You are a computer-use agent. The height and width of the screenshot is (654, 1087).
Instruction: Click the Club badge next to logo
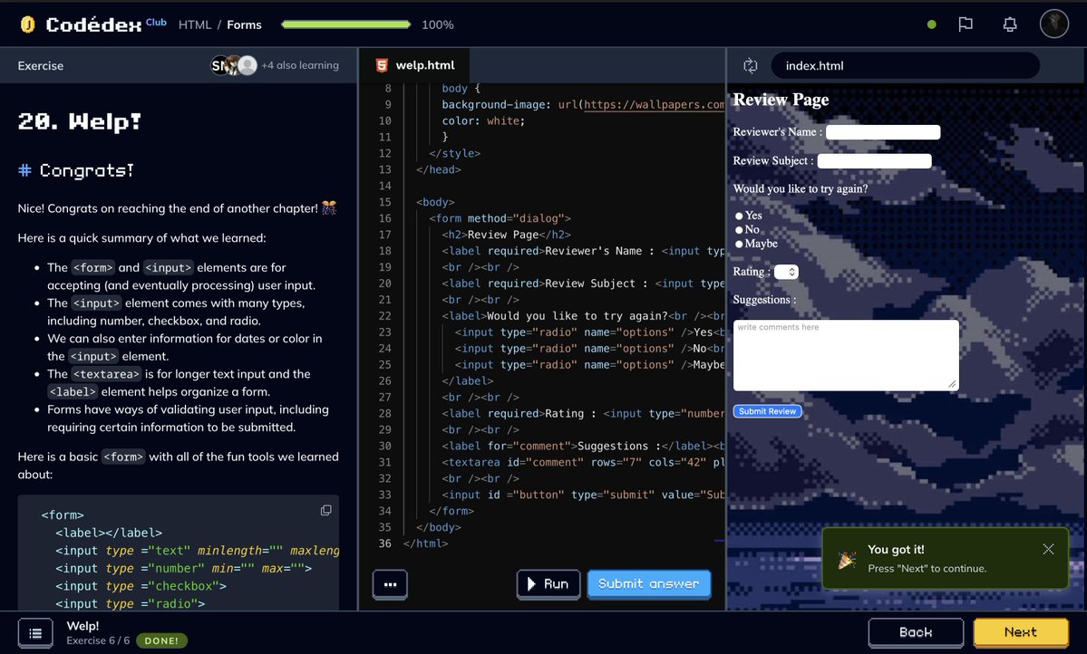pyautogui.click(x=156, y=22)
